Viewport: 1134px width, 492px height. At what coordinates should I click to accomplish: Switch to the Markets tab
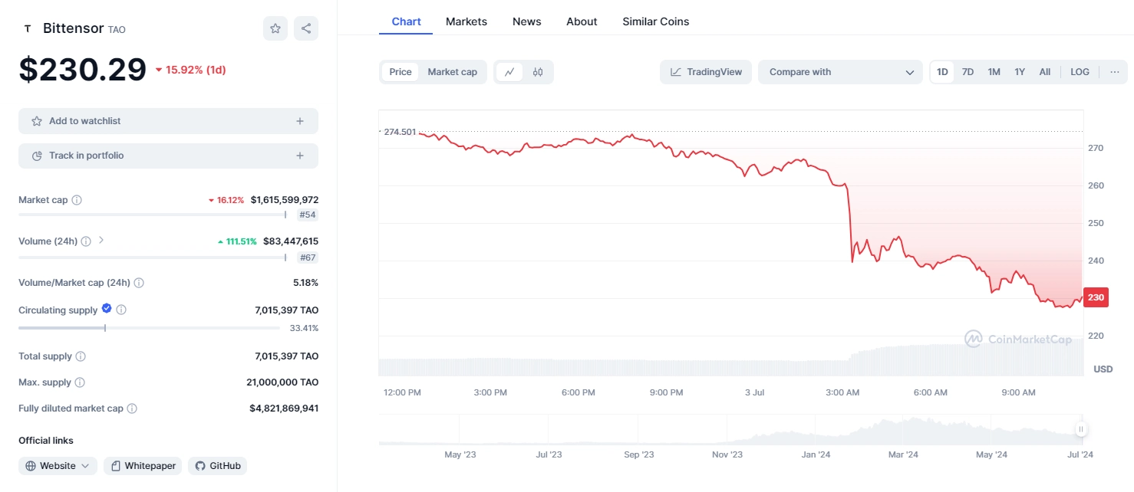466,21
